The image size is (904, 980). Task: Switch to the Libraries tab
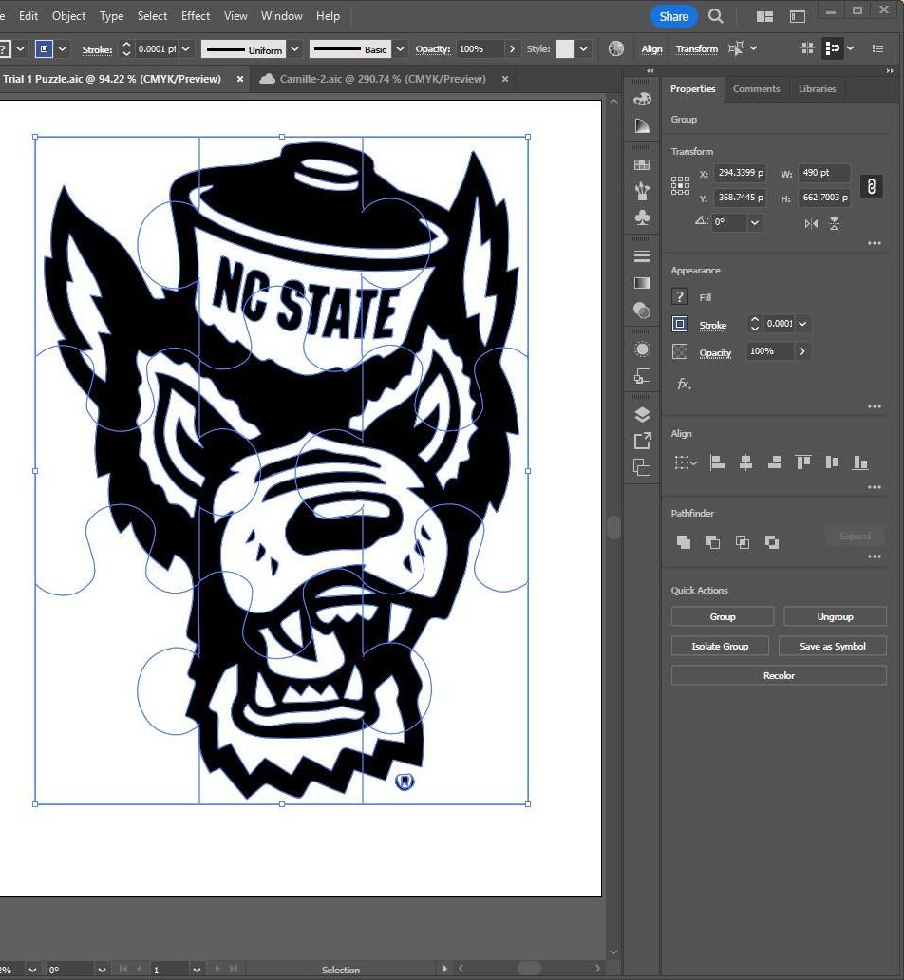click(817, 88)
